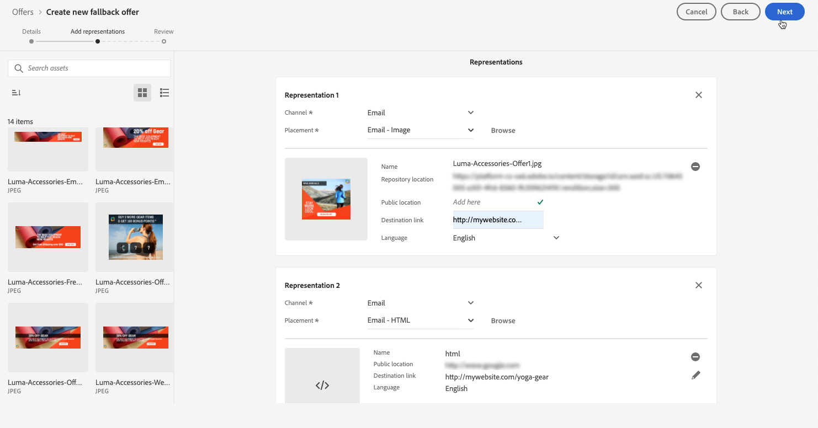Open Channel dropdown in Representation 1
This screenshot has width=818, height=428.
(x=470, y=113)
